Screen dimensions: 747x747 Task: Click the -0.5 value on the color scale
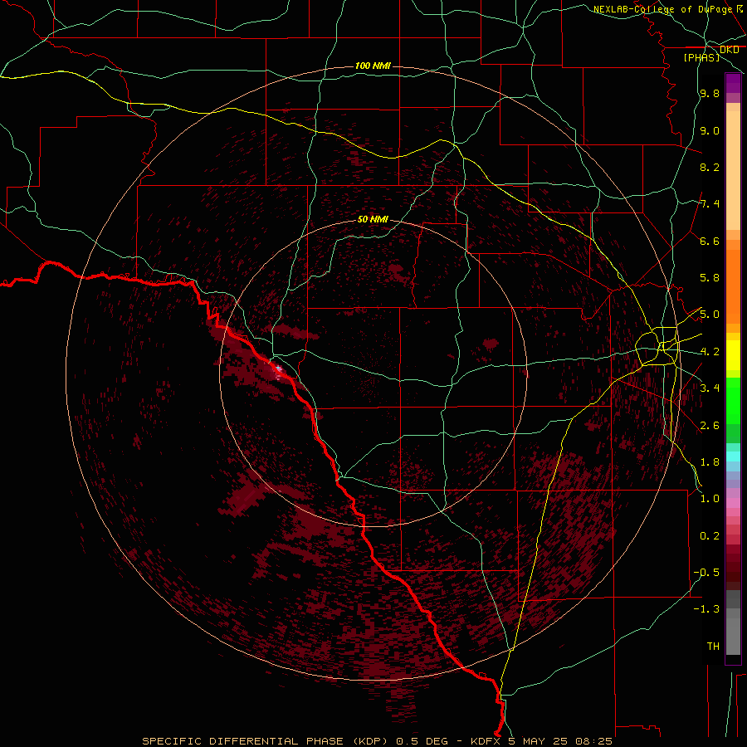706,572
